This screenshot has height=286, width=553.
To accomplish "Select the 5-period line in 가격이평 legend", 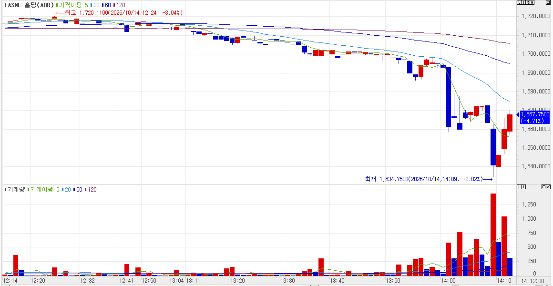I will (x=86, y=5).
